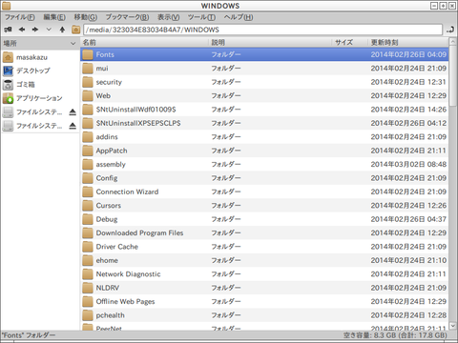Select the ehome folder name
458x343 pixels.
coord(107,260)
